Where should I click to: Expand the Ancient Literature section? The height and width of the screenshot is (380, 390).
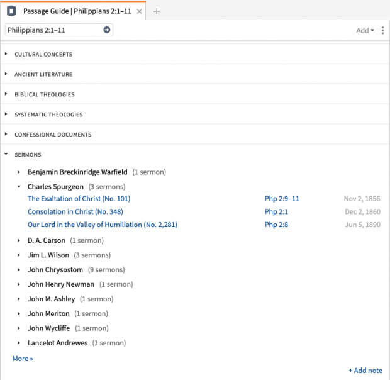tap(43, 75)
